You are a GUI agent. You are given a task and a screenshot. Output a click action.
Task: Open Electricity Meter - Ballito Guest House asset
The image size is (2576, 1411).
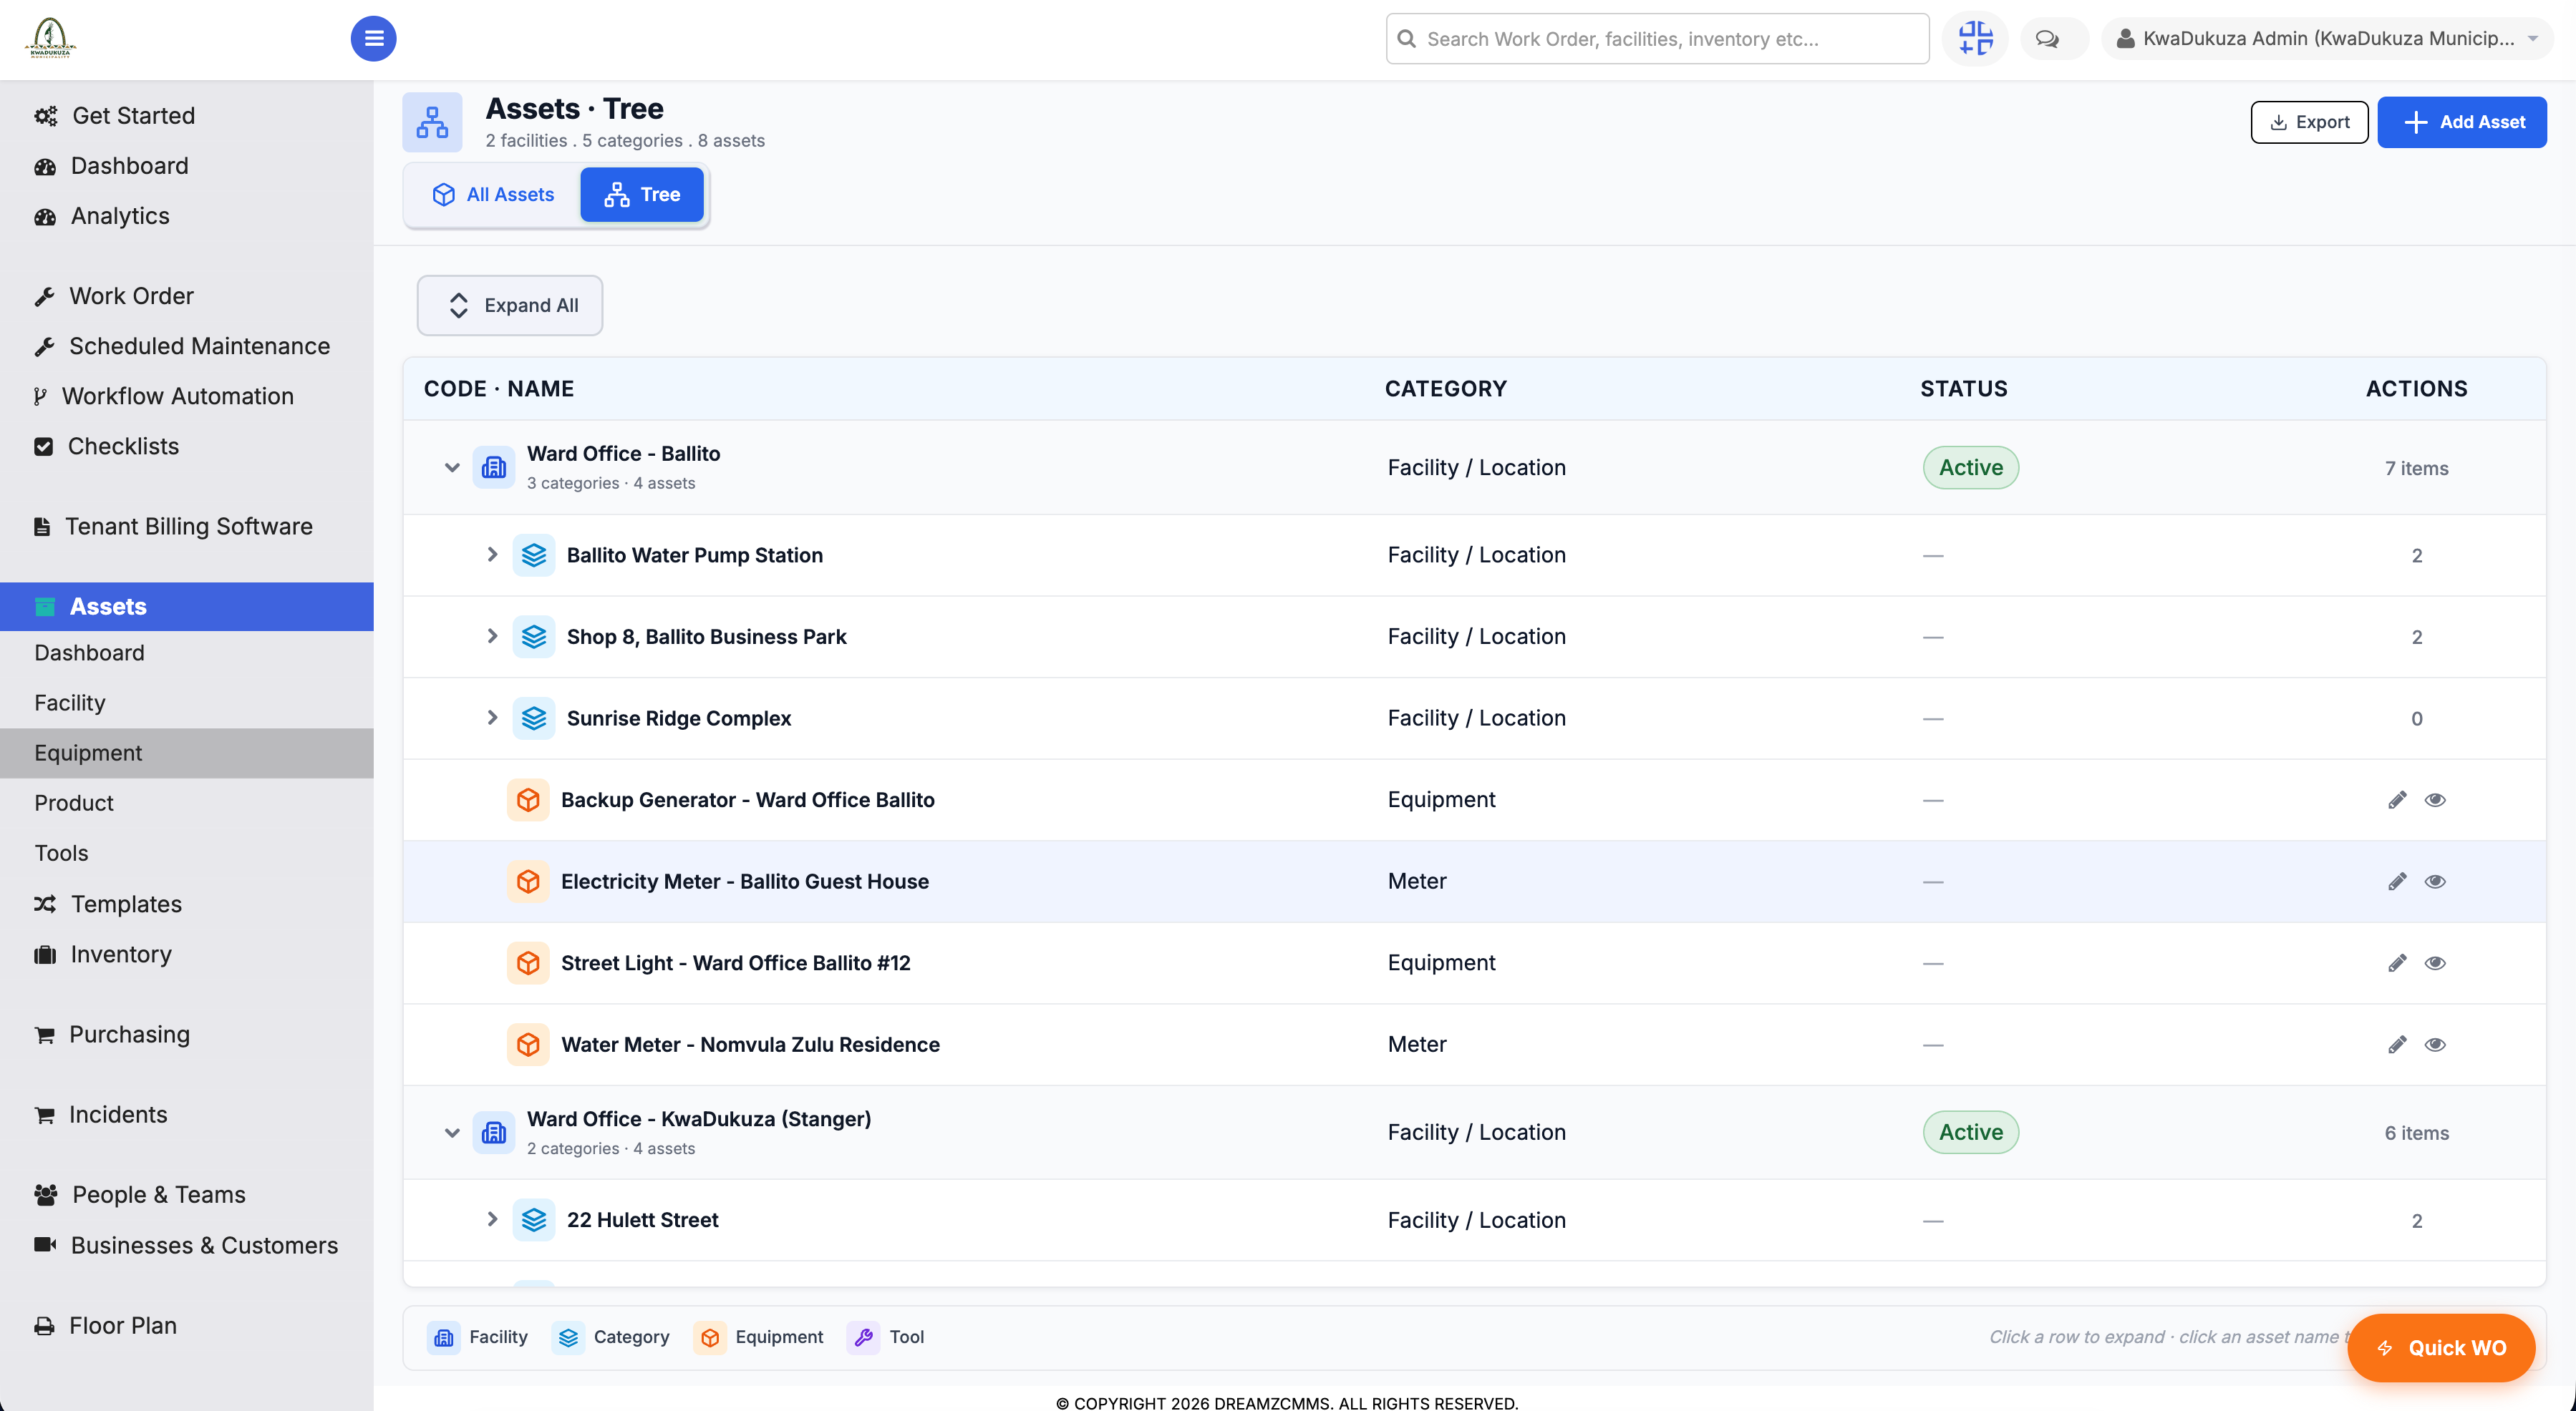pyautogui.click(x=744, y=882)
